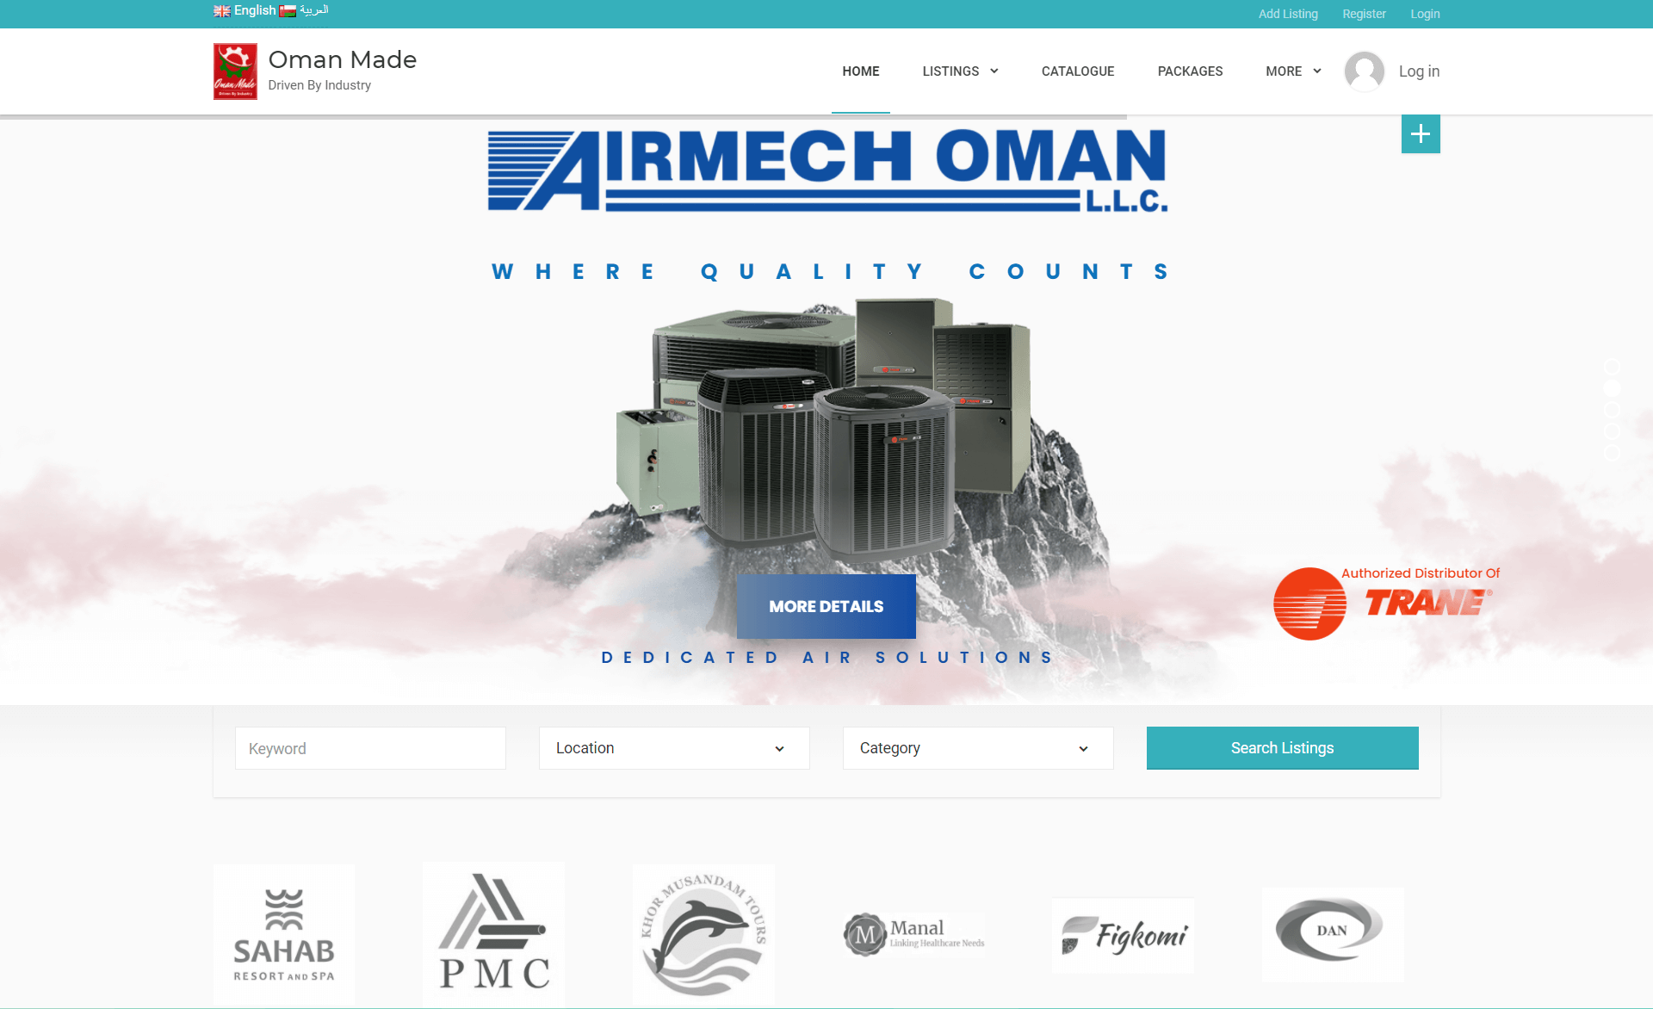The image size is (1653, 1009).
Task: Click the Search Listings button
Action: pyautogui.click(x=1283, y=748)
